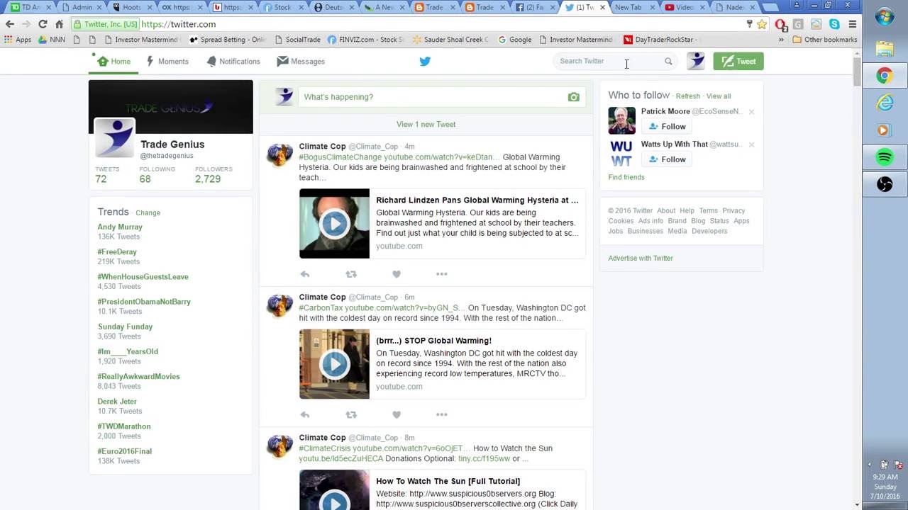Click the Windows Start orb
The width and height of the screenshot is (908, 510).
885,17
